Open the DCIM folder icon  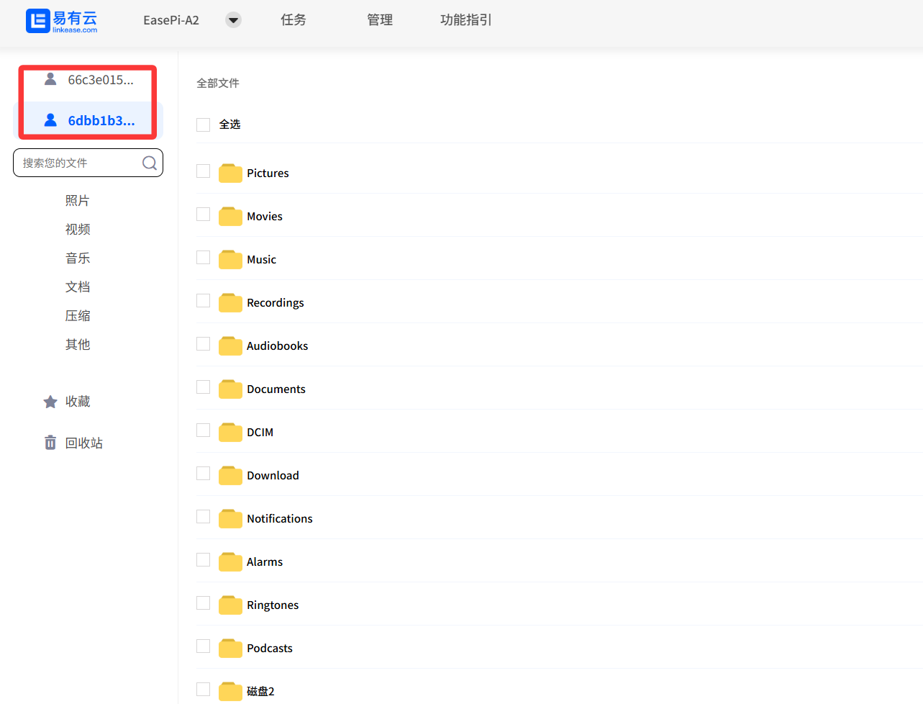[x=230, y=433]
